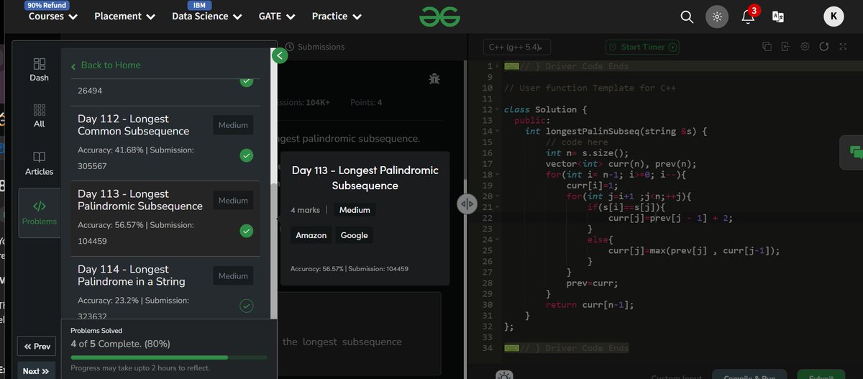Click the 'curr[i]=1;' code line
863x379 pixels.
593,186
